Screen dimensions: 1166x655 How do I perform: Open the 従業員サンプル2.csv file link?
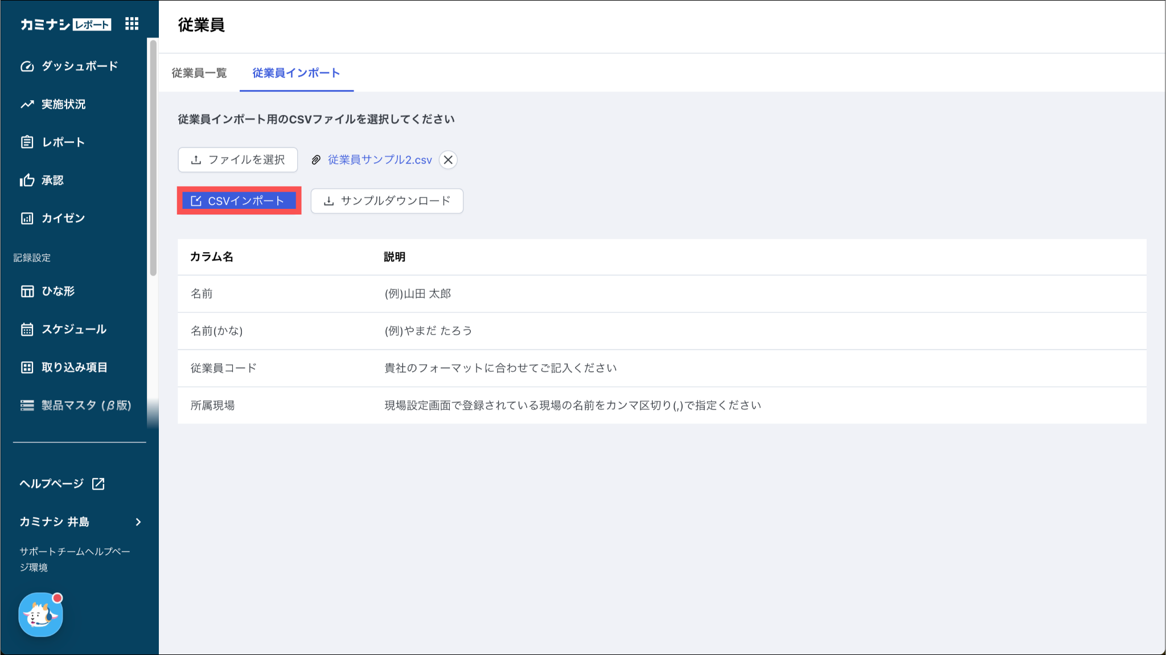(380, 160)
